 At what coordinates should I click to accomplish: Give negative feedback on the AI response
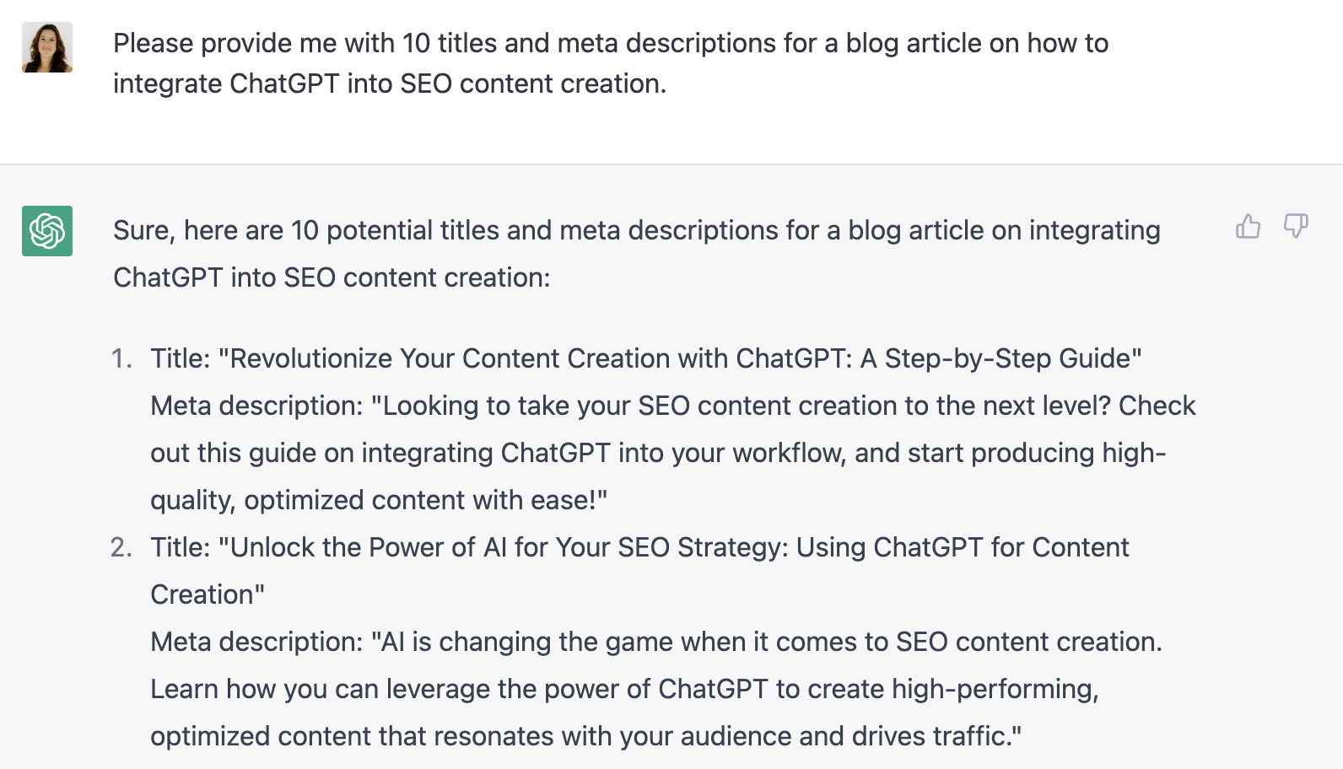pyautogui.click(x=1297, y=226)
